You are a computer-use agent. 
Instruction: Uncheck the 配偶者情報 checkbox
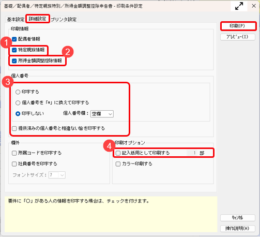click(x=14, y=39)
